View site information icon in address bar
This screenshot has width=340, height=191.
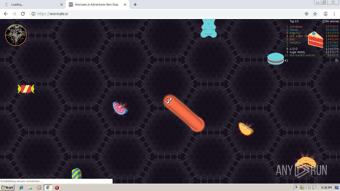coord(33,14)
